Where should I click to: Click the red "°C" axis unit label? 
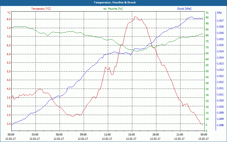pyautogui.click(x=9, y=13)
